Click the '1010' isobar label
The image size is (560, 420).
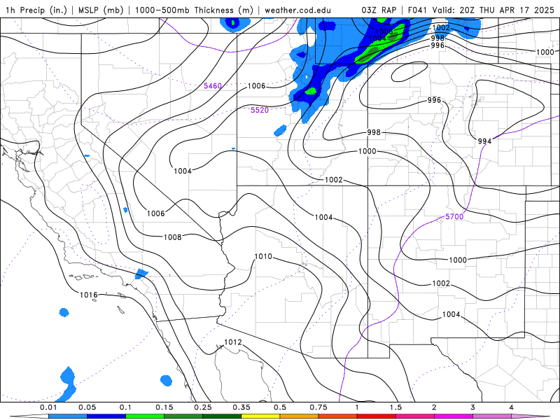[263, 256]
